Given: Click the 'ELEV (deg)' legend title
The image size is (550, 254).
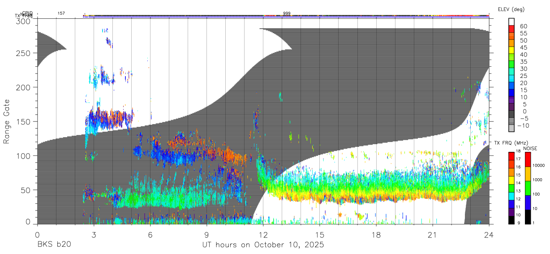Looking at the screenshot, I should click(x=511, y=9).
